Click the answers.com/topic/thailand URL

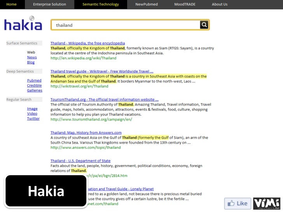(x=86, y=148)
